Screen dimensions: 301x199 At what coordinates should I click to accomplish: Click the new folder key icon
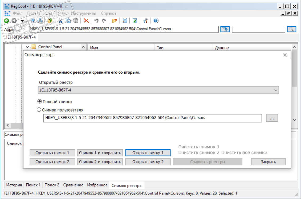115,21
